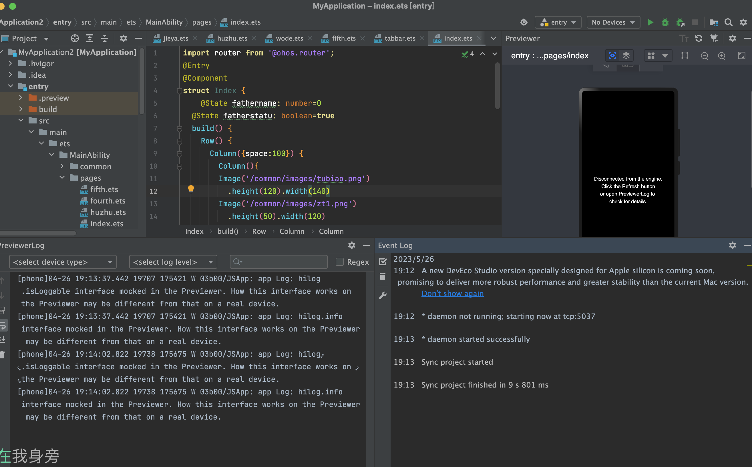
Task: Click the fit-to-screen icon in the Previewer toolbar
Action: (742, 56)
